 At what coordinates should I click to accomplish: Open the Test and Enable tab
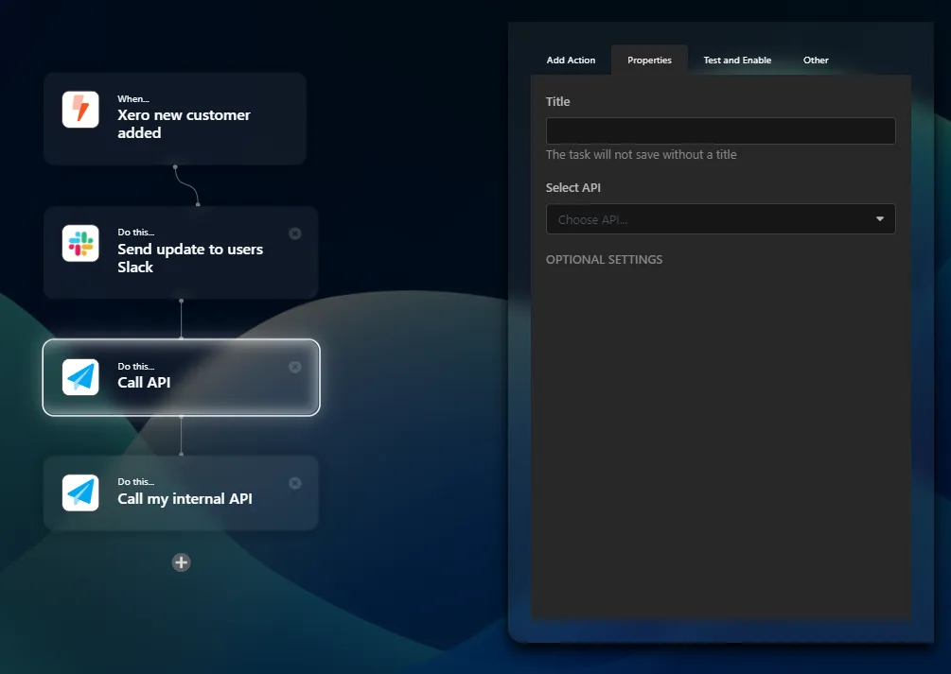[x=737, y=60]
